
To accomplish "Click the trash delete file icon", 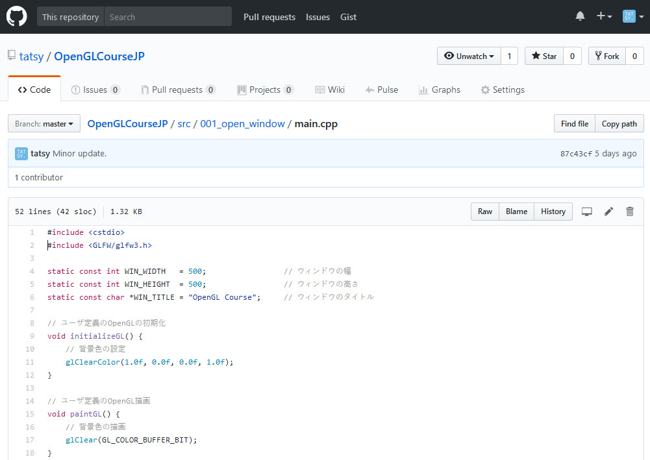I will 629,212.
